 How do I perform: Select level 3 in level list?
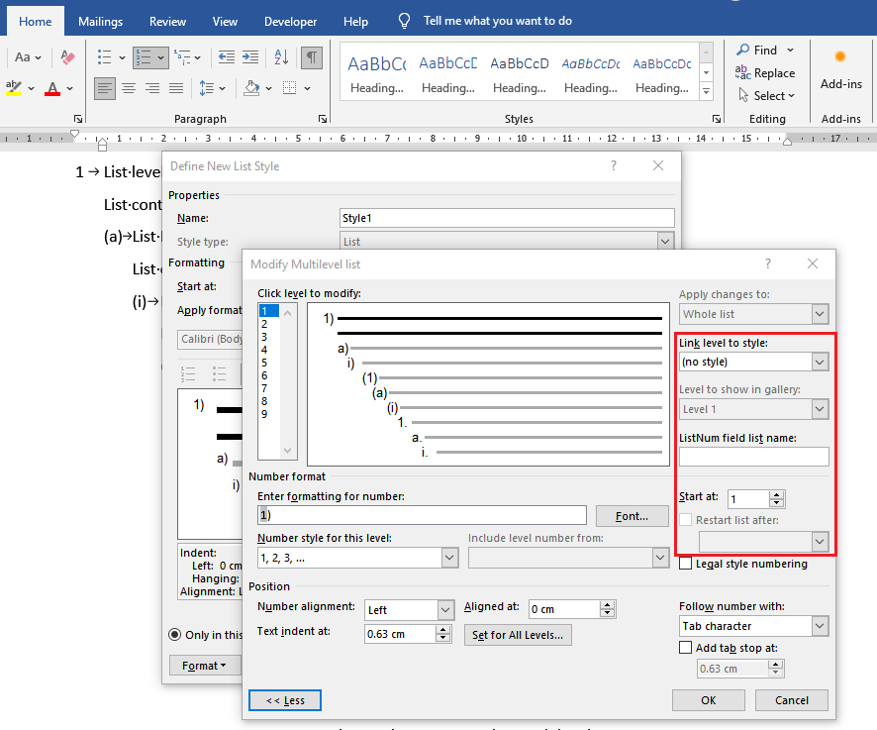pyautogui.click(x=264, y=337)
